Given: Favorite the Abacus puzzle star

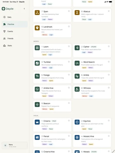Looking at the screenshot, I should [x=109, y=11].
